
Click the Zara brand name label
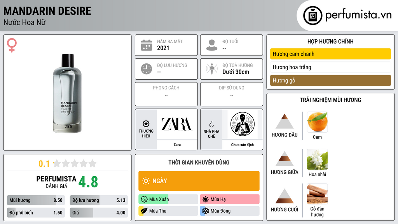pos(177,145)
